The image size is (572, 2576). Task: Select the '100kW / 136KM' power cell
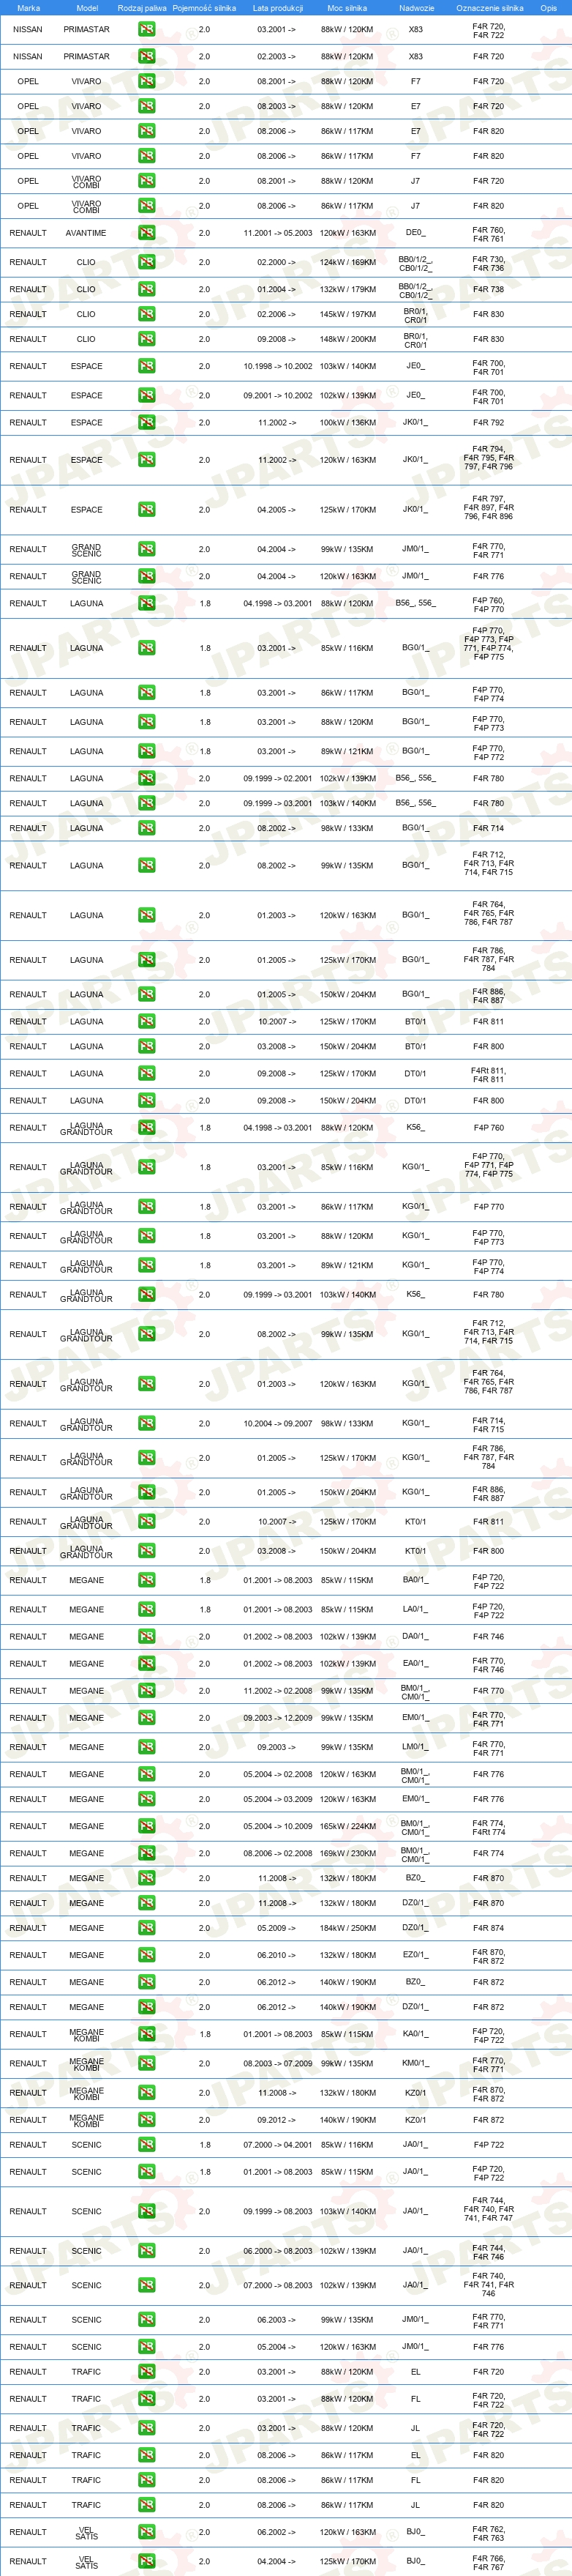point(347,422)
